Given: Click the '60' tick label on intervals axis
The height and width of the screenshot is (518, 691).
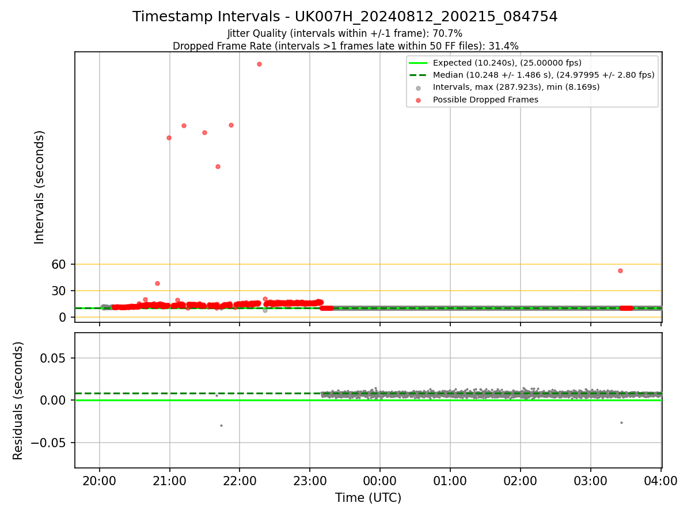Looking at the screenshot, I should [59, 264].
